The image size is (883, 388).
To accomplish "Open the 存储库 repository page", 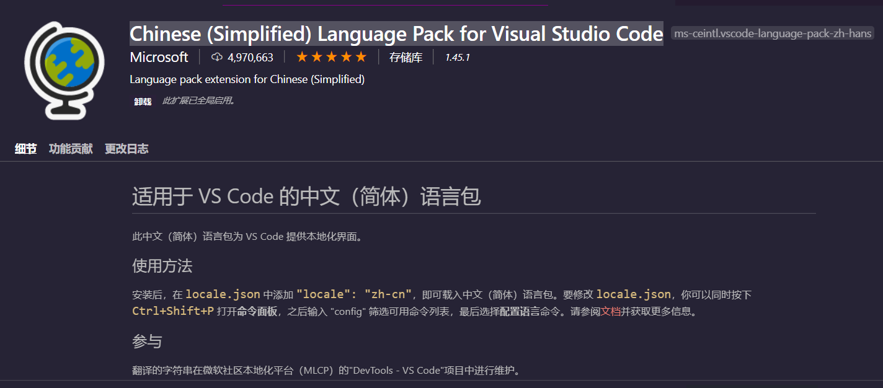I will pyautogui.click(x=406, y=57).
